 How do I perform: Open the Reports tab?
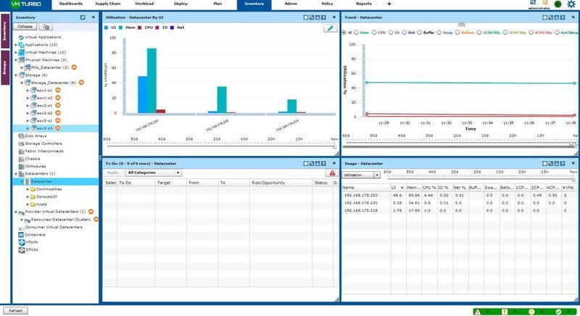[x=364, y=4]
